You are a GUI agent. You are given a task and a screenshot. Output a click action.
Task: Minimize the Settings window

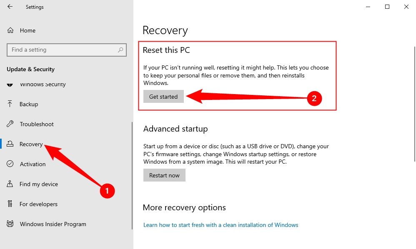click(368, 7)
